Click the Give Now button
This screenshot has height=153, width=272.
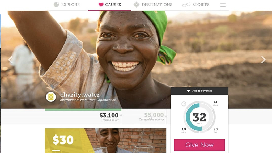[199, 145]
